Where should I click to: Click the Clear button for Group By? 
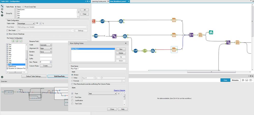[85, 14]
